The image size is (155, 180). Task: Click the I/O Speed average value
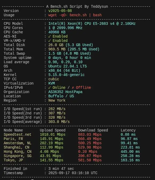[x=59, y=122]
